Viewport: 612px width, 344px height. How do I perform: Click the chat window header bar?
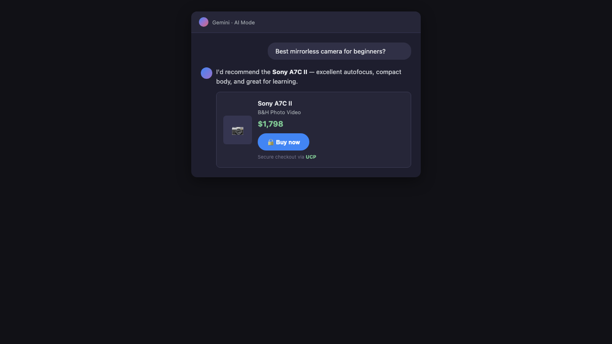pos(306,22)
